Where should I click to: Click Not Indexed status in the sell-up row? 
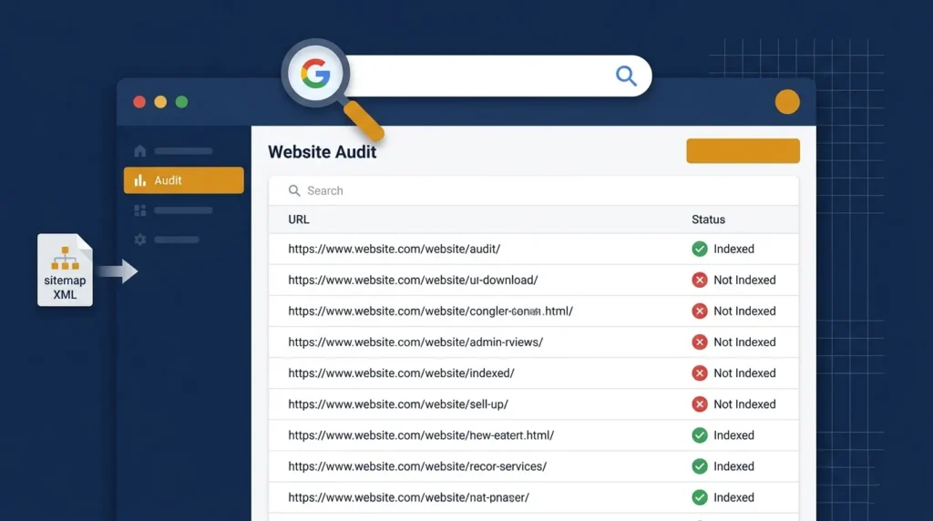click(x=744, y=404)
